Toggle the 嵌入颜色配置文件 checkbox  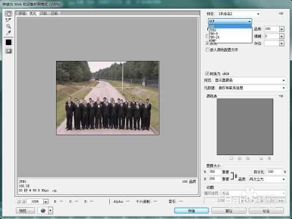207,50
